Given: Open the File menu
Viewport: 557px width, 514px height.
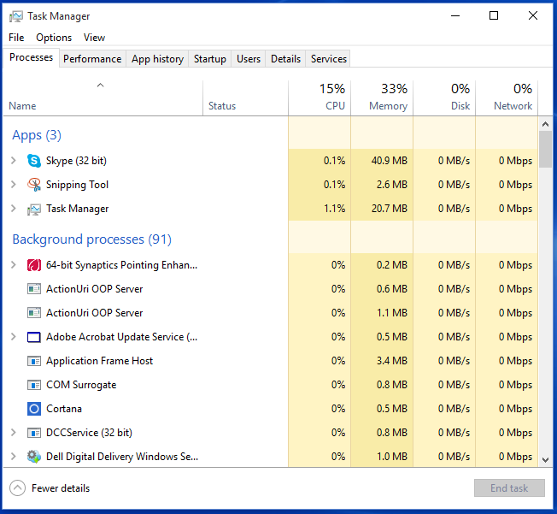Looking at the screenshot, I should pos(16,38).
